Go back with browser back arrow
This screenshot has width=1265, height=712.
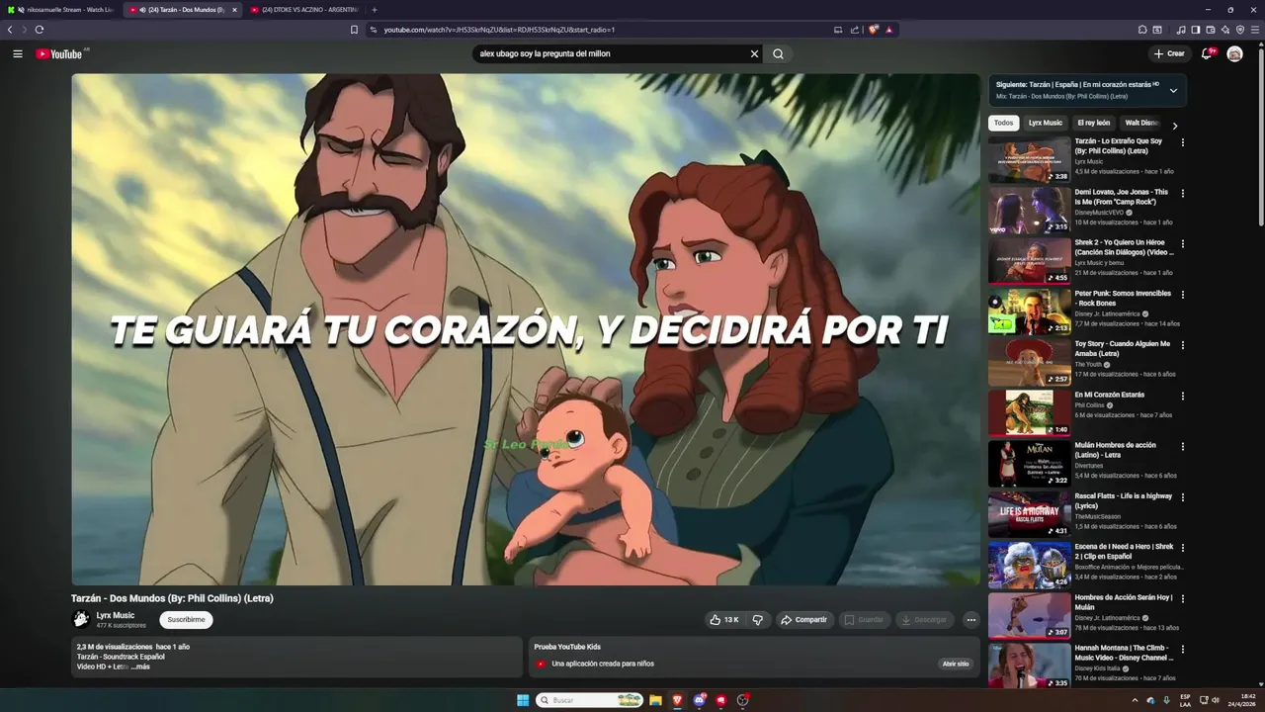(11, 30)
